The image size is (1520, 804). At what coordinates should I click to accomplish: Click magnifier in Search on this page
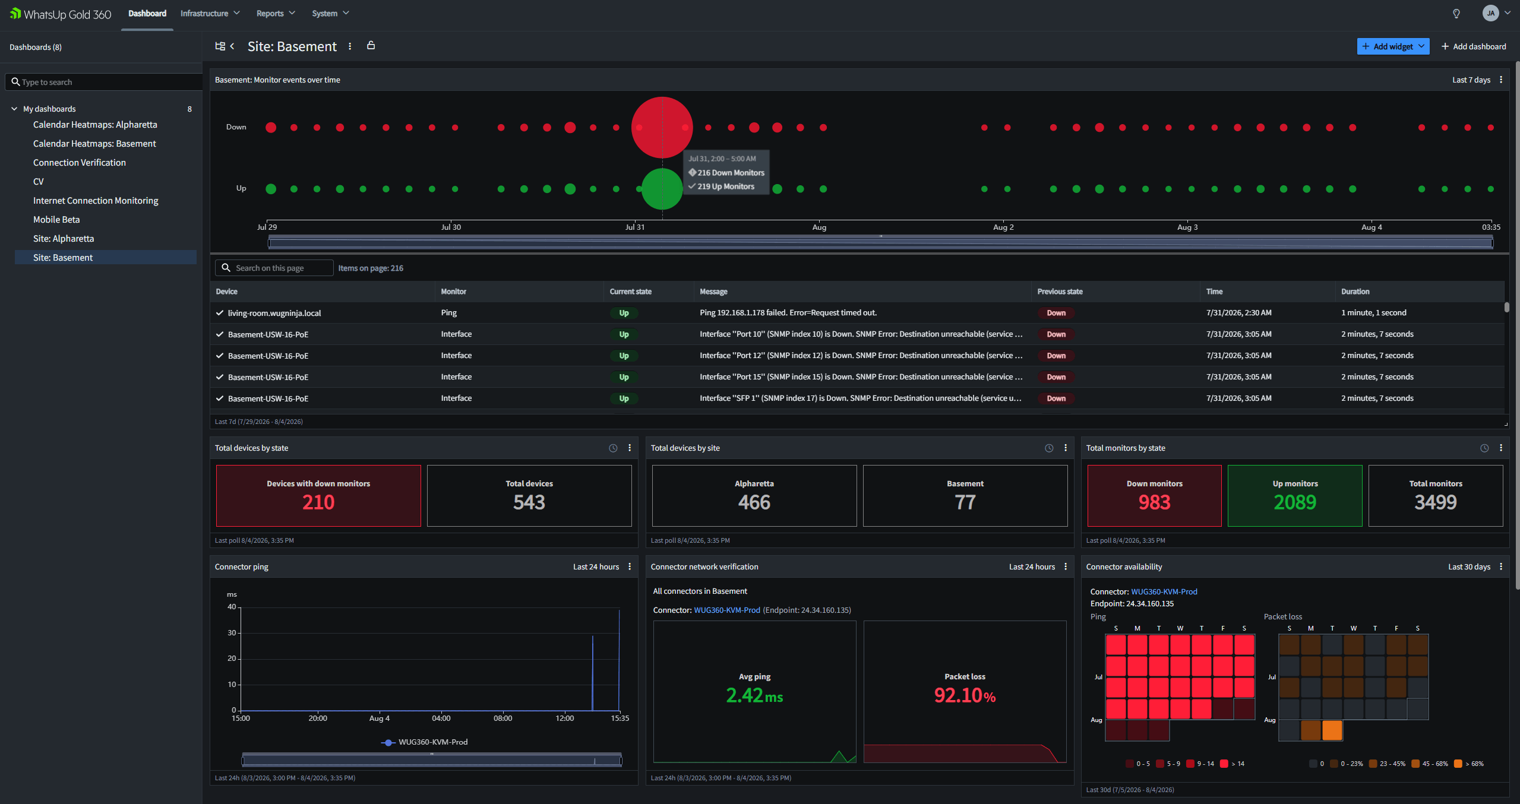click(226, 268)
